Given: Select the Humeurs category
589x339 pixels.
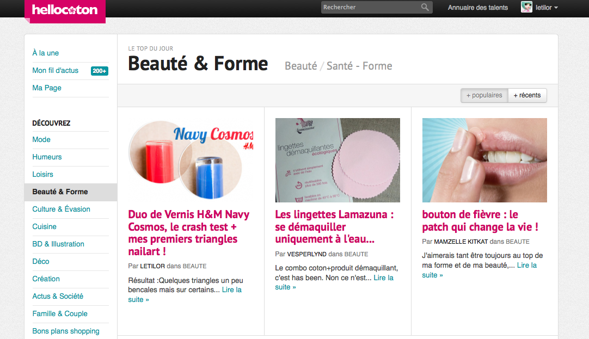Looking at the screenshot, I should [x=47, y=157].
